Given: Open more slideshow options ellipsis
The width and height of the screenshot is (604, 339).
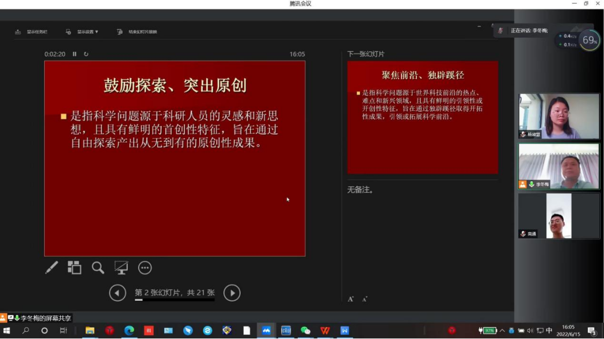Looking at the screenshot, I should 145,267.
